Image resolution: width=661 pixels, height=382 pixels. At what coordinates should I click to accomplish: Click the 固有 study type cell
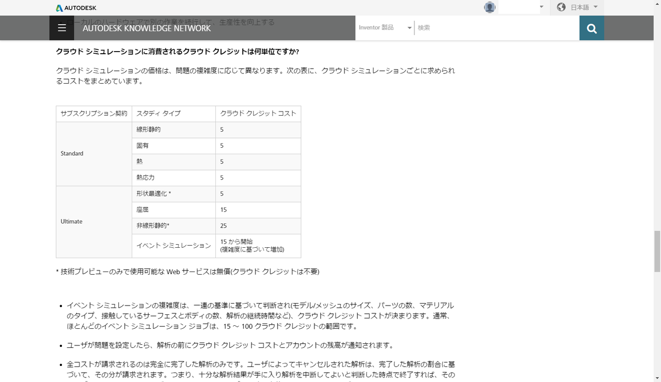point(174,146)
